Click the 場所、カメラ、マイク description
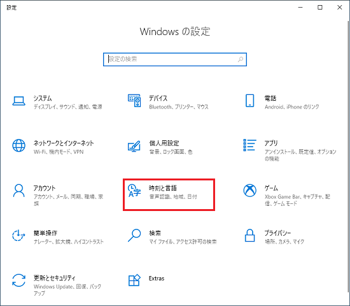 (x=284, y=242)
